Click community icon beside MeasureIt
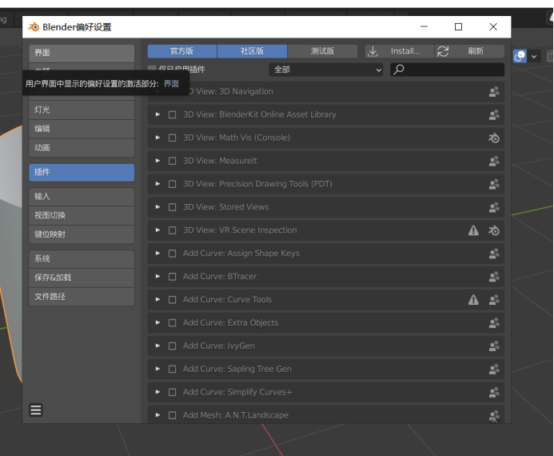Image resolution: width=554 pixels, height=456 pixels. (494, 161)
